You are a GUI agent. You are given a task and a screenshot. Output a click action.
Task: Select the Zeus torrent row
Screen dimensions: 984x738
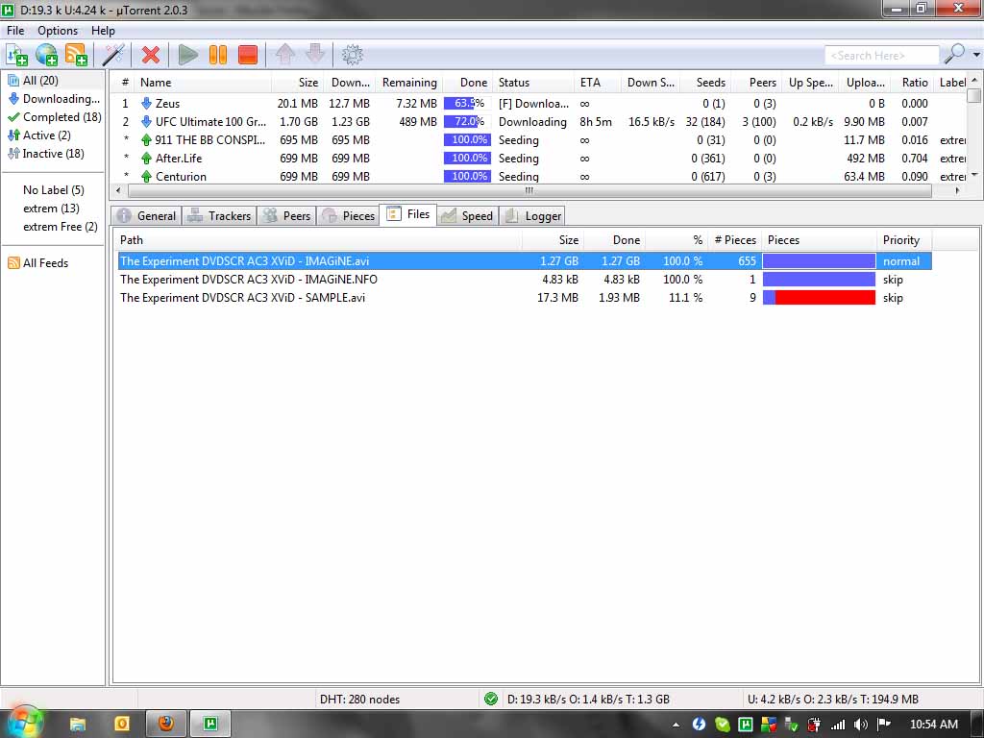[x=540, y=104]
